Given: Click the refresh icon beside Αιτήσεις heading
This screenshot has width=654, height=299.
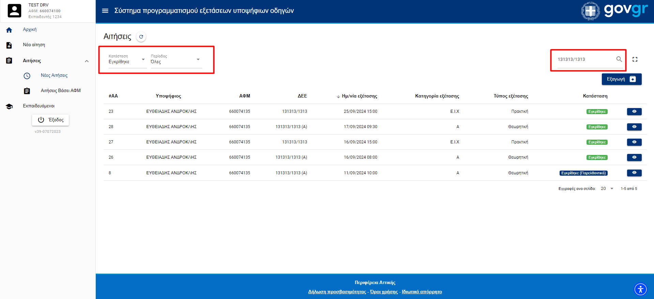Looking at the screenshot, I should pos(141,37).
